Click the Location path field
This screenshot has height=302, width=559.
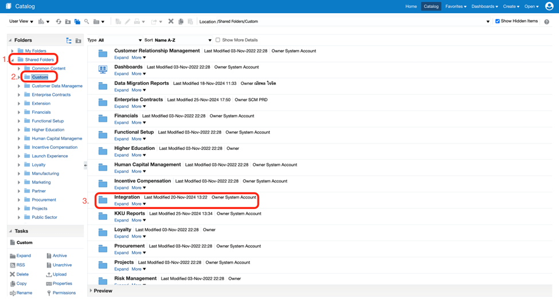click(x=344, y=22)
